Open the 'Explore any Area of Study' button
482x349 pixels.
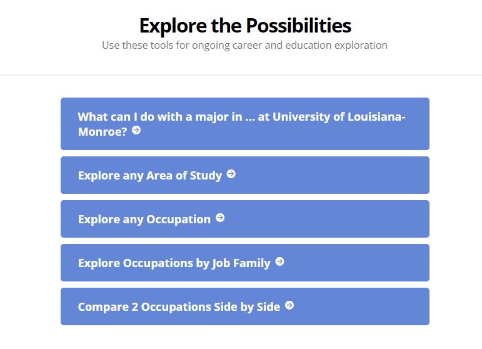[x=245, y=175]
